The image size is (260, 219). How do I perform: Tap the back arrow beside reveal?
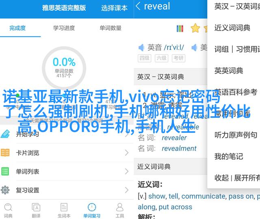[x=138, y=6]
